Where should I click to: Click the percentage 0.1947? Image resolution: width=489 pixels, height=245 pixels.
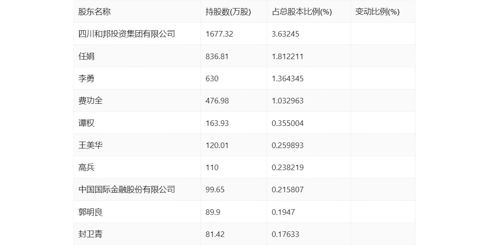pos(283,212)
